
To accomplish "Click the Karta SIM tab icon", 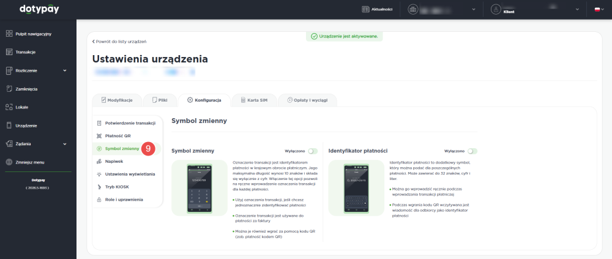I will tap(243, 100).
